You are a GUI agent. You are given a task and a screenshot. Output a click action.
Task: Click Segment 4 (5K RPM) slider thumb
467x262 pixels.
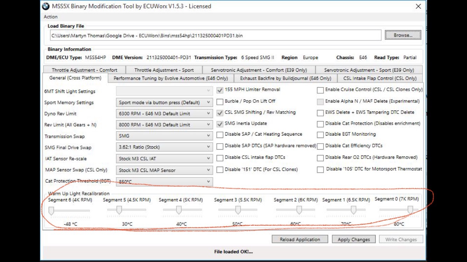tap(179, 210)
